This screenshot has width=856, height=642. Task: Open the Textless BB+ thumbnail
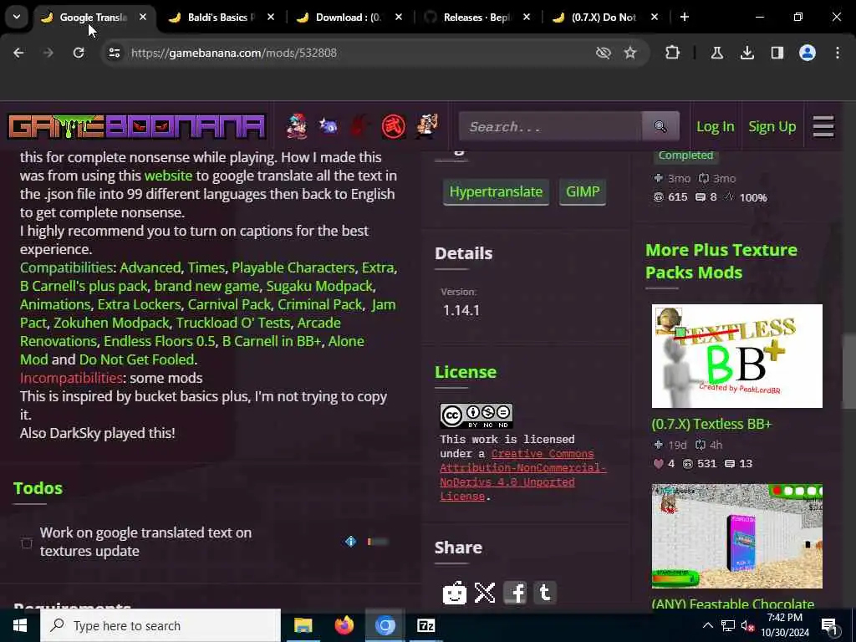pos(737,356)
